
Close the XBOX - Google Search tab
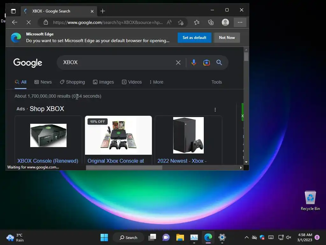coord(92,11)
